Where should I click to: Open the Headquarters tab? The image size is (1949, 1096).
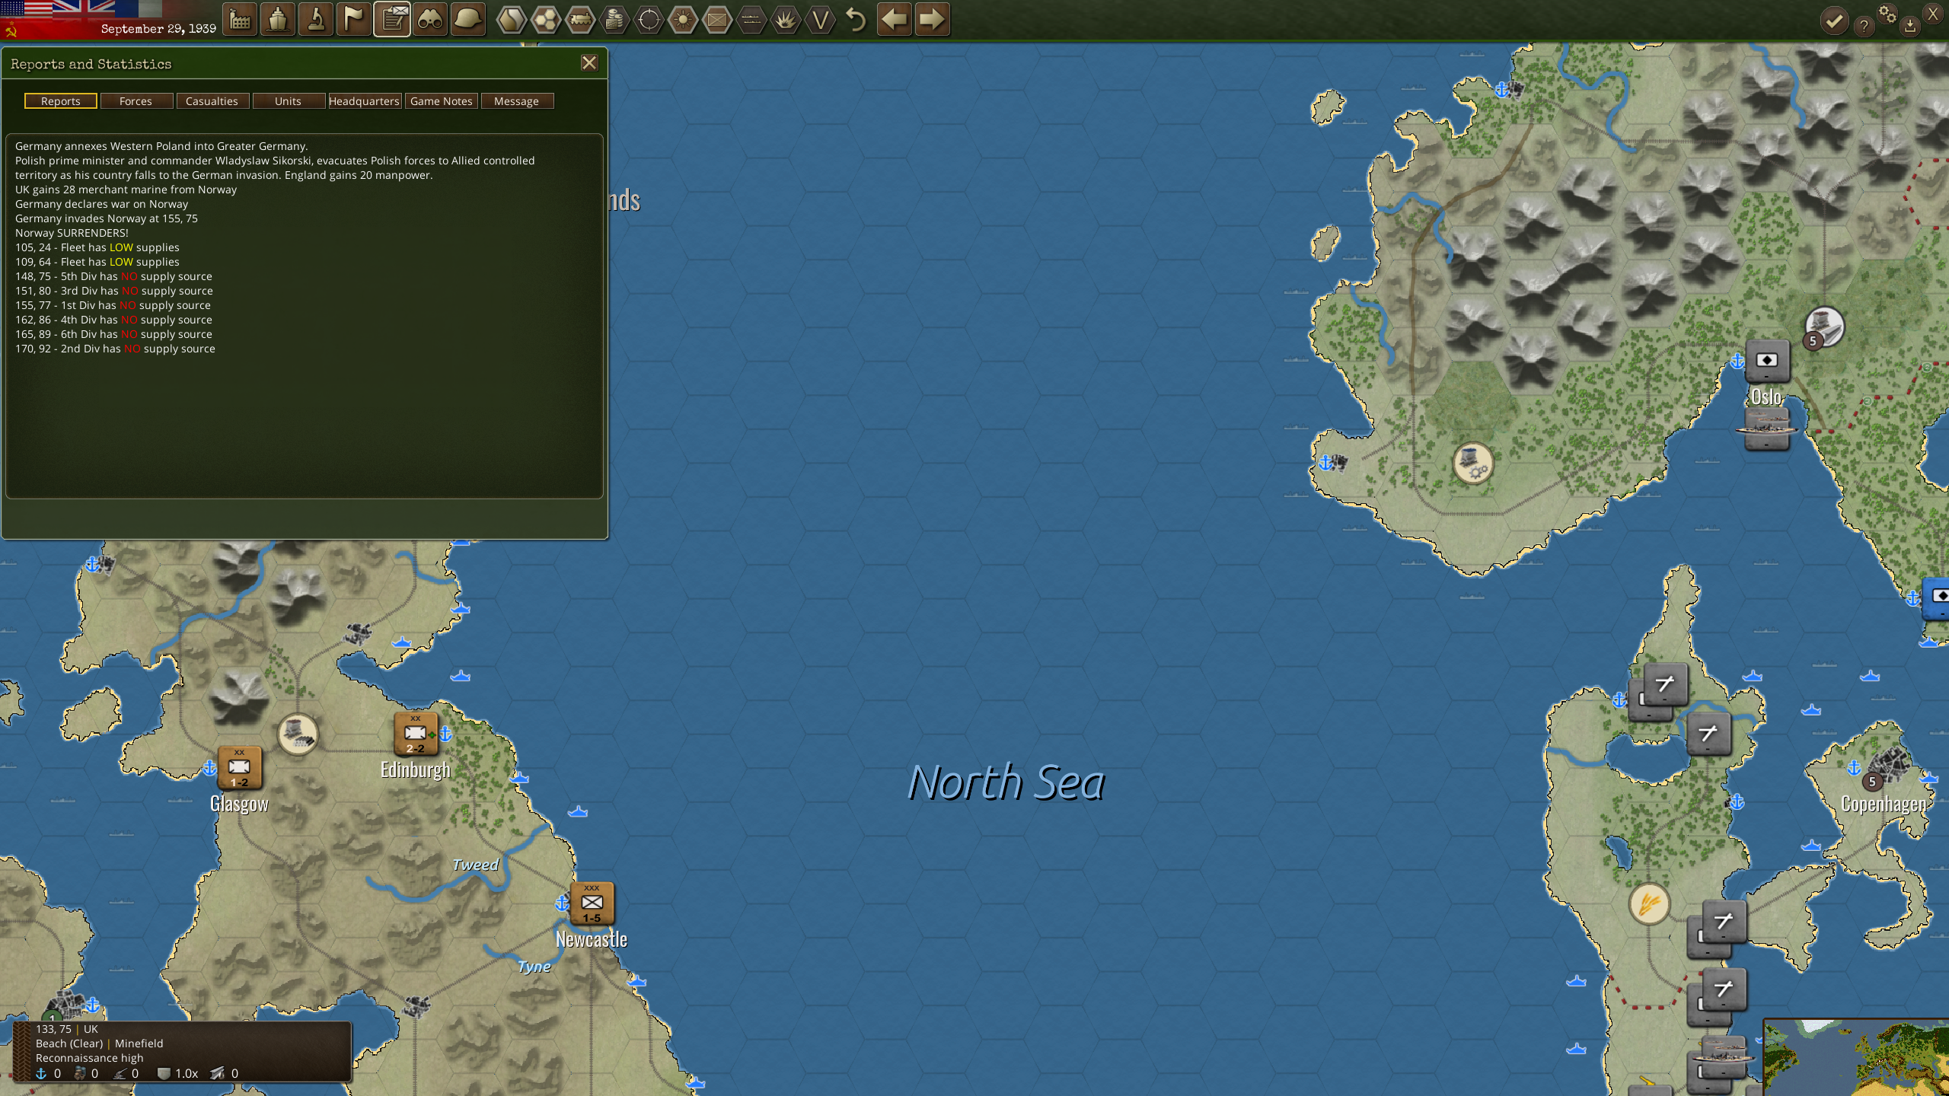pyautogui.click(x=365, y=100)
